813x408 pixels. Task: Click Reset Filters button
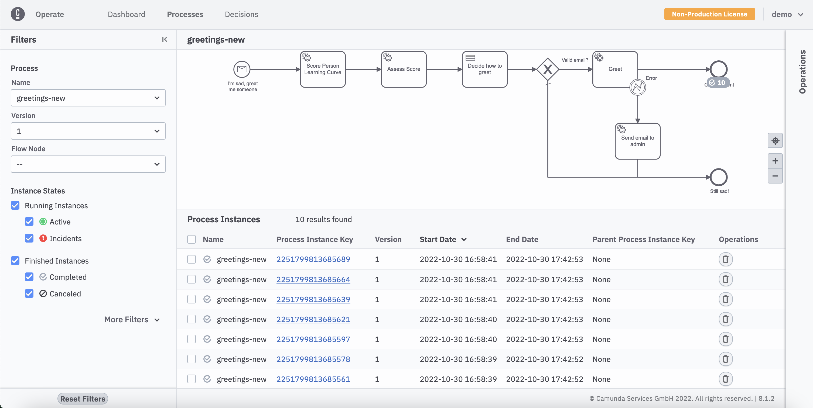coord(83,399)
